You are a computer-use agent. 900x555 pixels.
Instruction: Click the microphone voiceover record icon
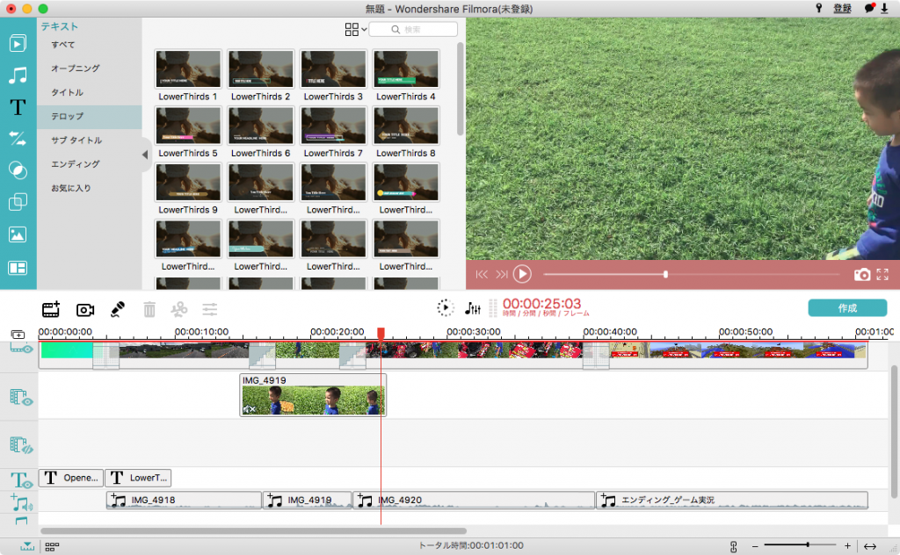coord(117,309)
